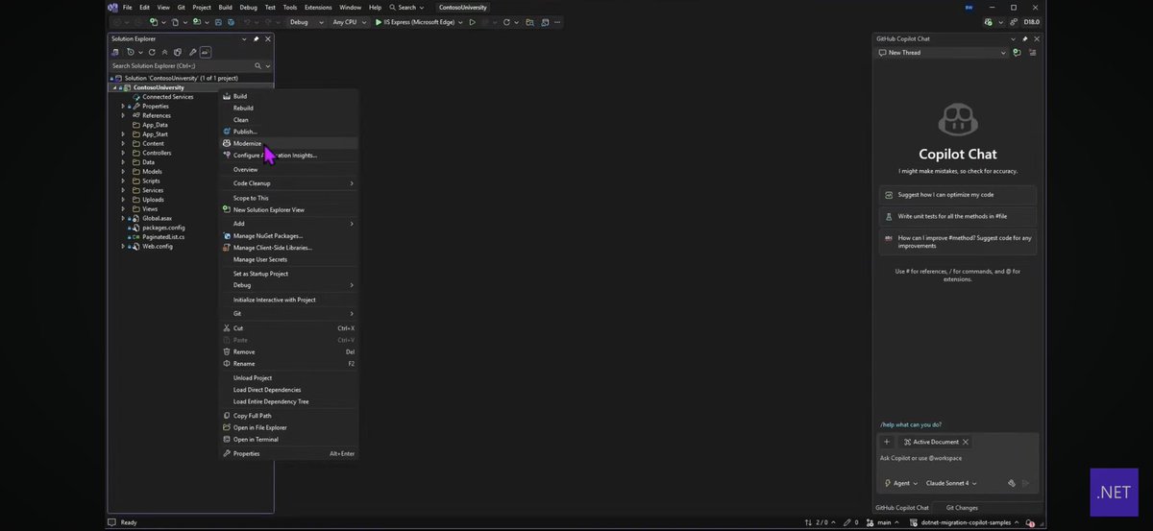Click the Search box in title bar
Viewport: 1153px width, 531px height.
click(x=407, y=7)
